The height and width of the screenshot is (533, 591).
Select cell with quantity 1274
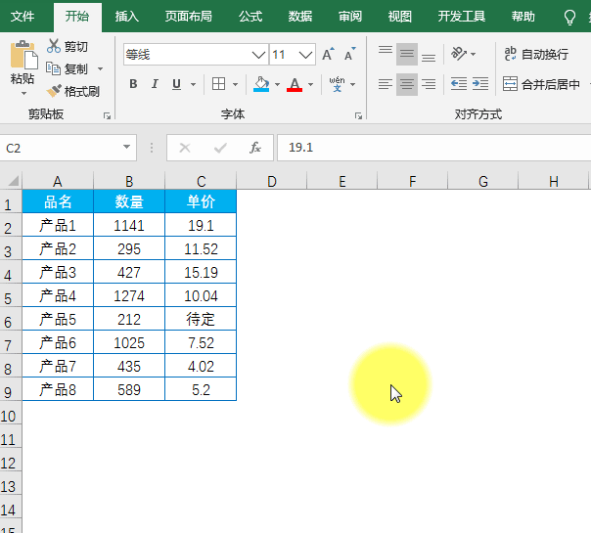[129, 295]
